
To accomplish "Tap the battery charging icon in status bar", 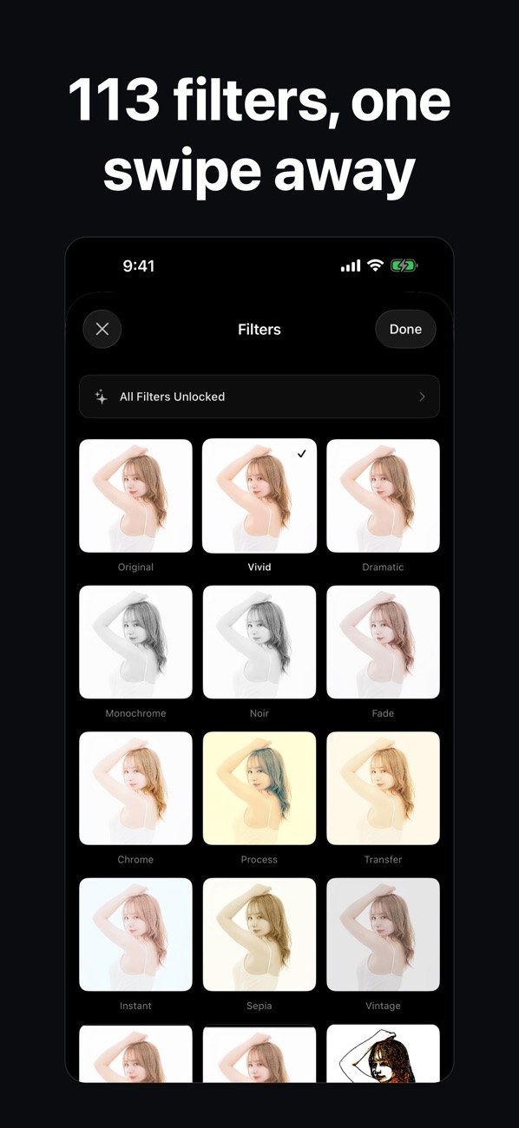I will tap(404, 266).
